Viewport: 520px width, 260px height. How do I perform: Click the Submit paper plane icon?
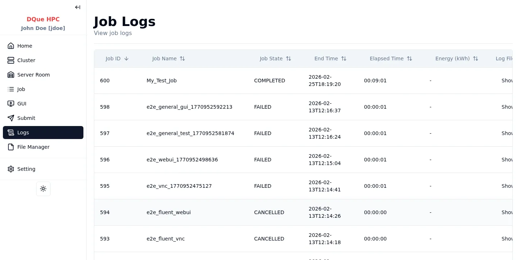(x=11, y=118)
